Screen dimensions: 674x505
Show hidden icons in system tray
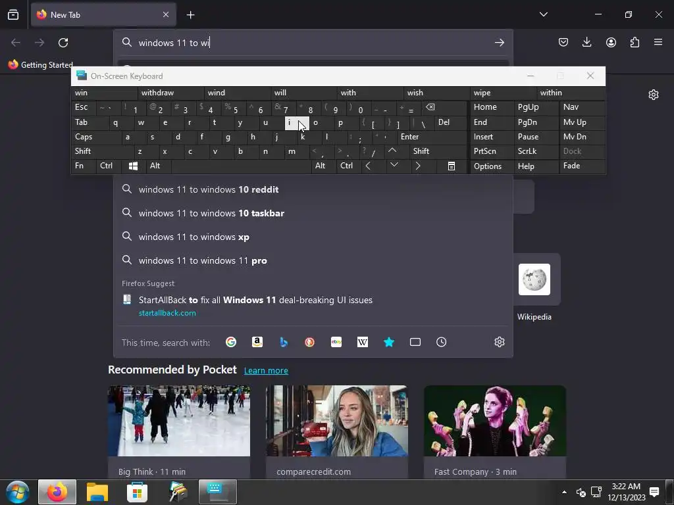tap(564, 492)
